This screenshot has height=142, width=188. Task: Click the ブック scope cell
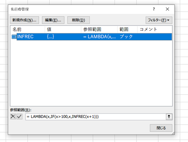pos(126,37)
